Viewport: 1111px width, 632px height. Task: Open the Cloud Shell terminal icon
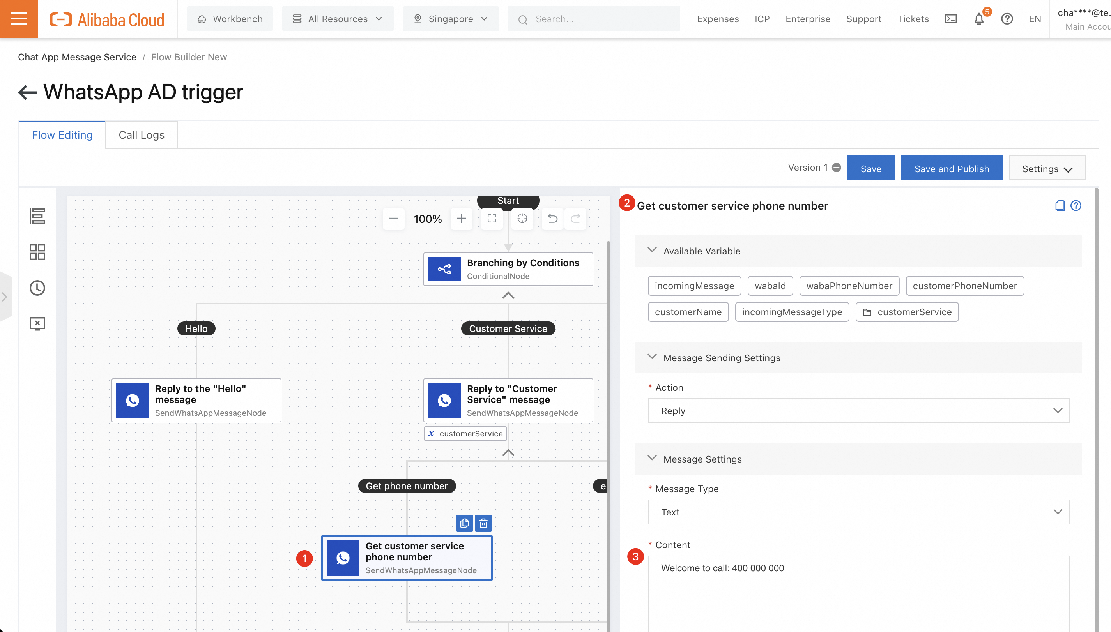pos(951,19)
